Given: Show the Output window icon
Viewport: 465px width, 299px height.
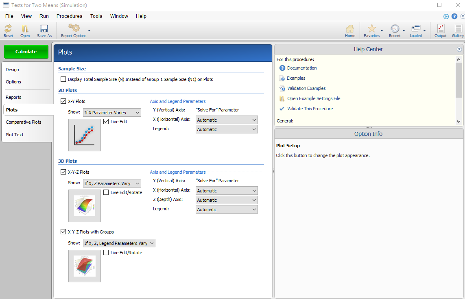Looking at the screenshot, I should coord(441,29).
